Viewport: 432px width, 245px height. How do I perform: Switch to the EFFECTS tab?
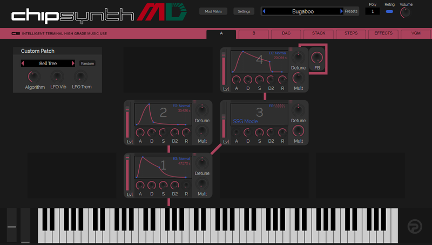(383, 33)
